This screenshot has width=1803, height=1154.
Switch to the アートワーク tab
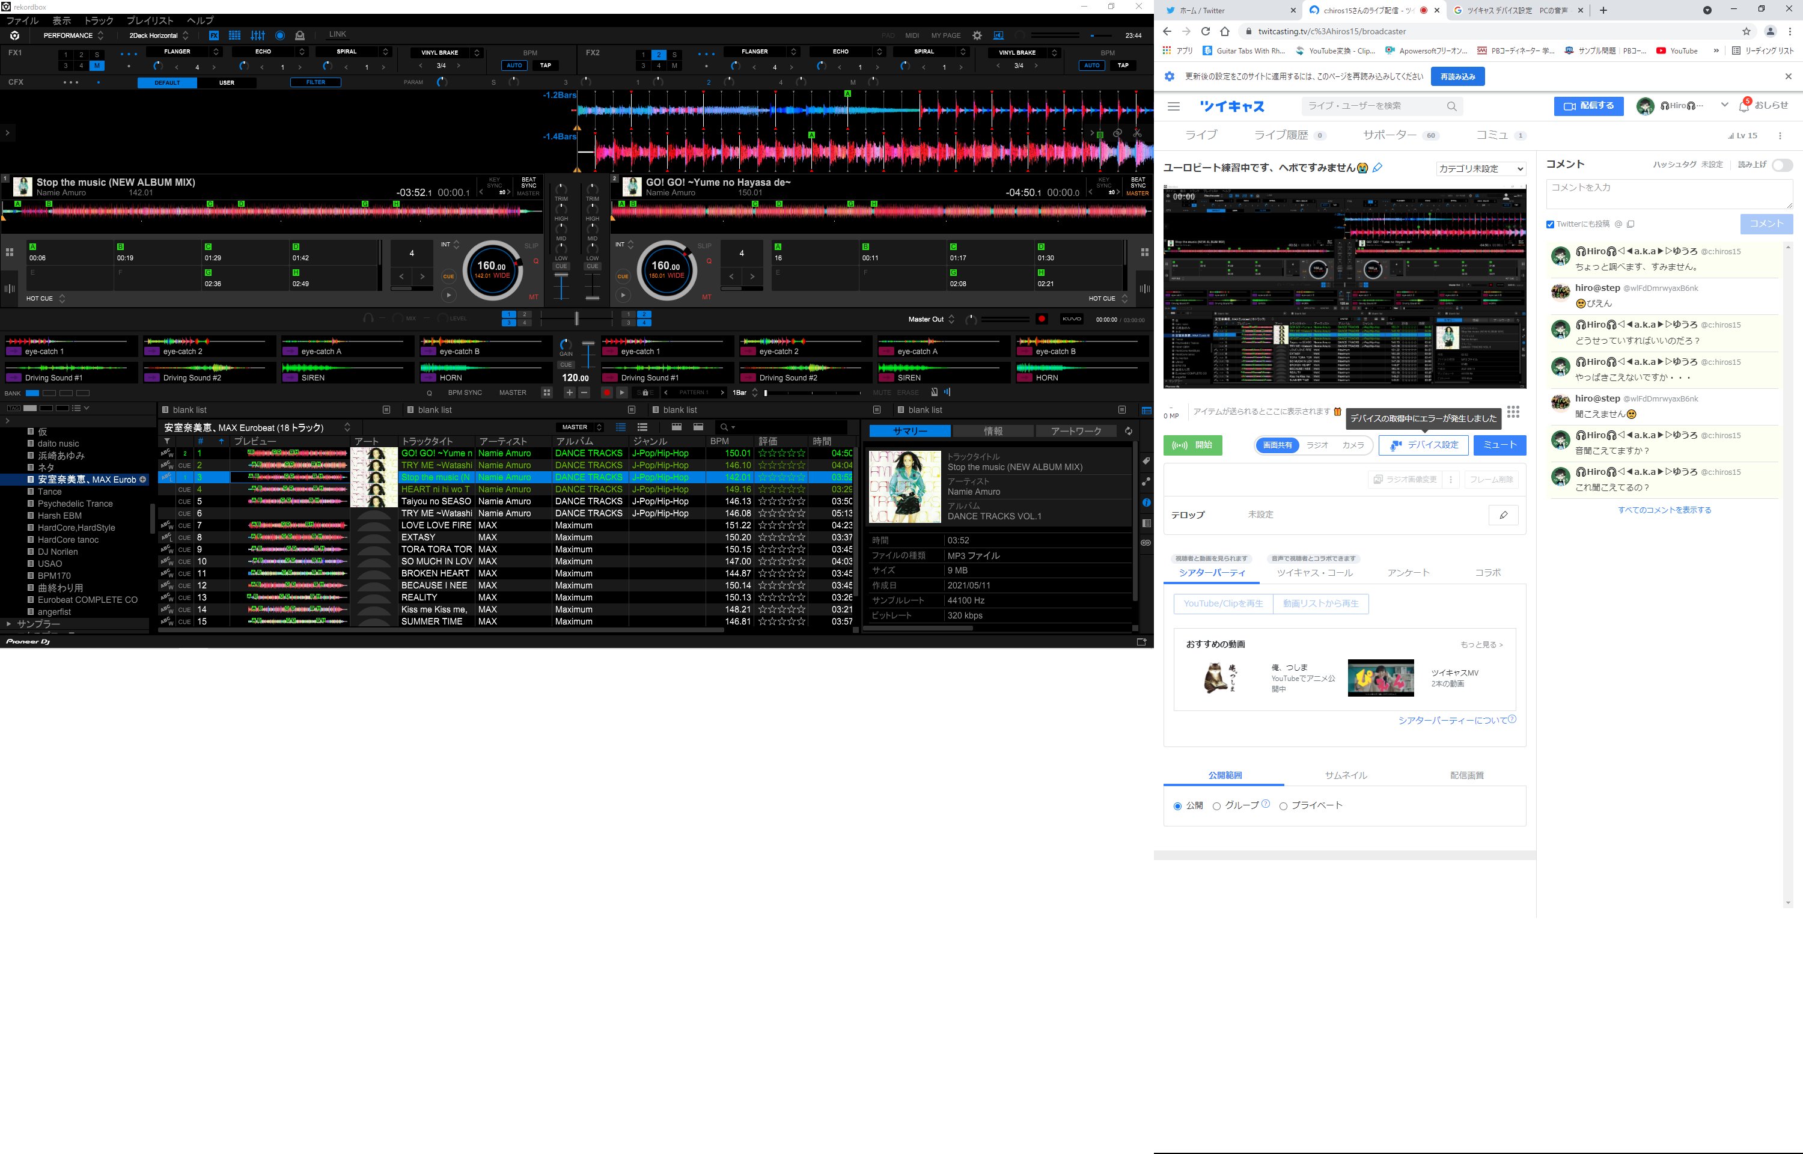pos(1076,431)
